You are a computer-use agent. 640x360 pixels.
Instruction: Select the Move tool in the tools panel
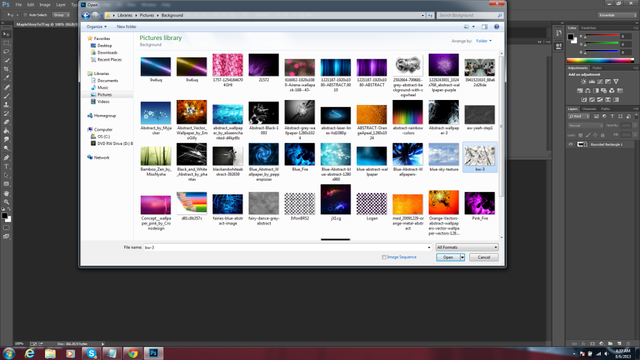(6, 34)
